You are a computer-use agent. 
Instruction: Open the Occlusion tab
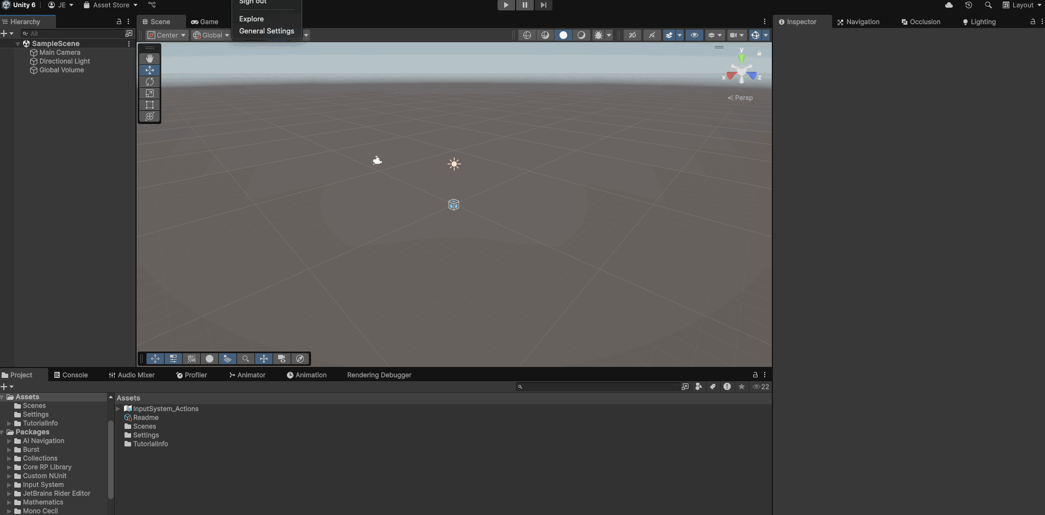[x=921, y=22]
